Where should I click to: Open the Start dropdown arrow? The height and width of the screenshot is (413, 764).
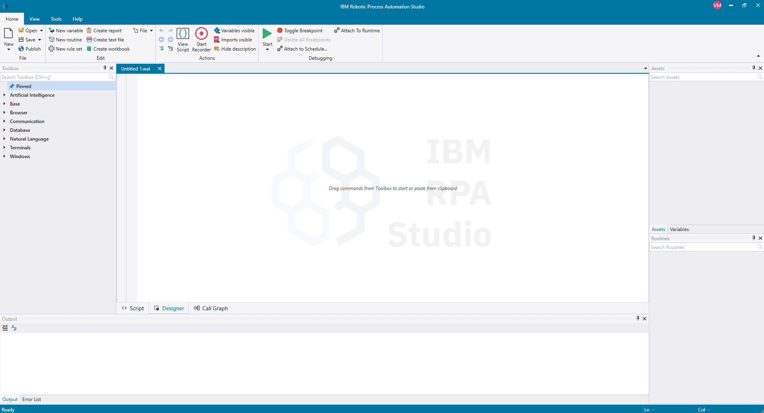point(267,49)
